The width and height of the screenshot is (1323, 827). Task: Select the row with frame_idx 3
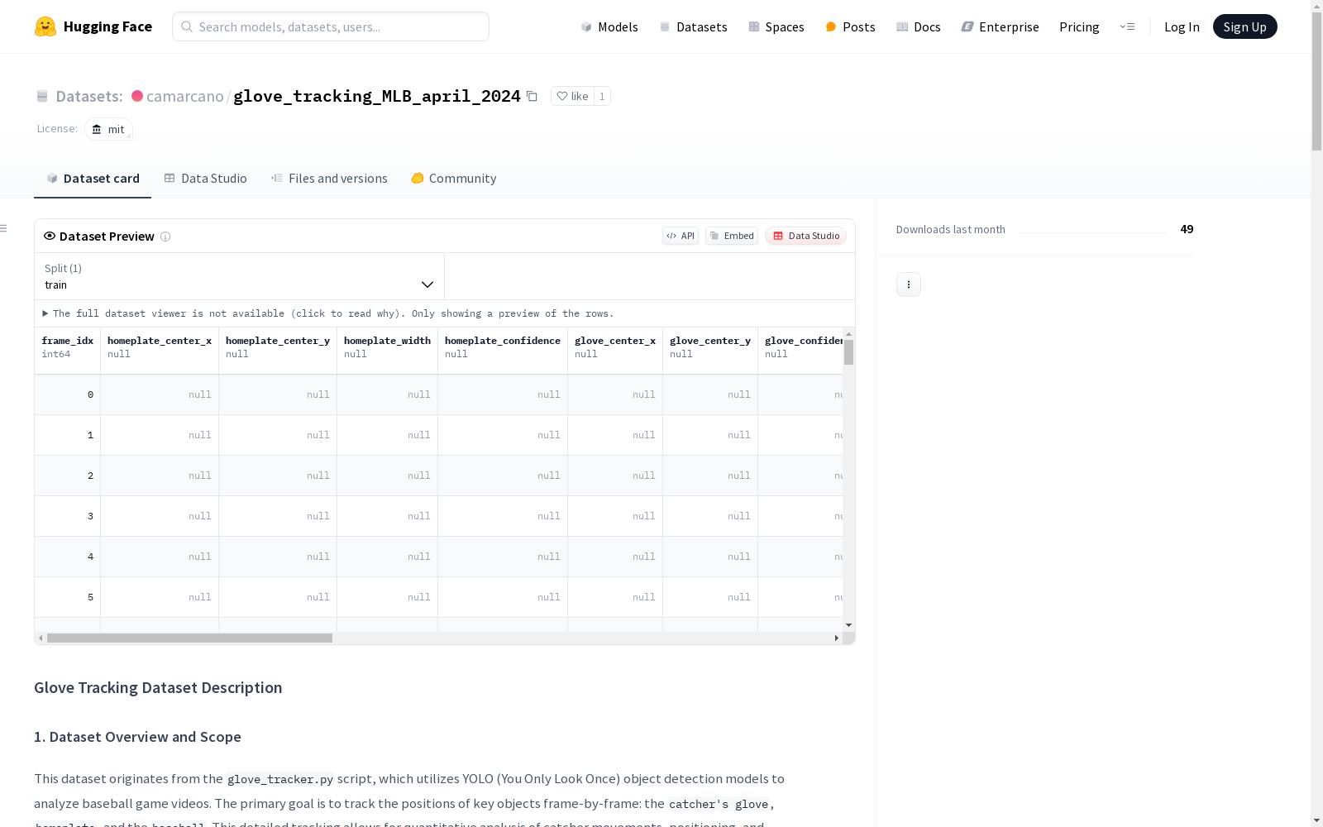tap(438, 516)
